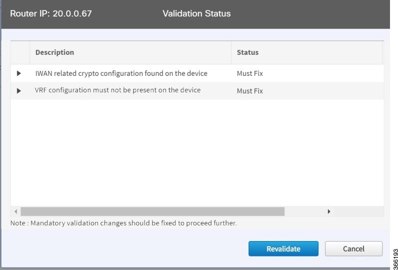Click Must Fix status of the IWAN row
This screenshot has width=398, height=270.
click(x=250, y=73)
